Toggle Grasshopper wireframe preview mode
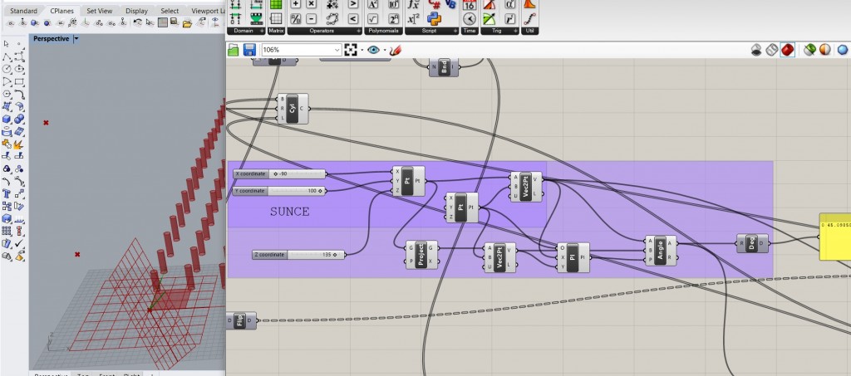The width and height of the screenshot is (851, 376). [x=772, y=50]
